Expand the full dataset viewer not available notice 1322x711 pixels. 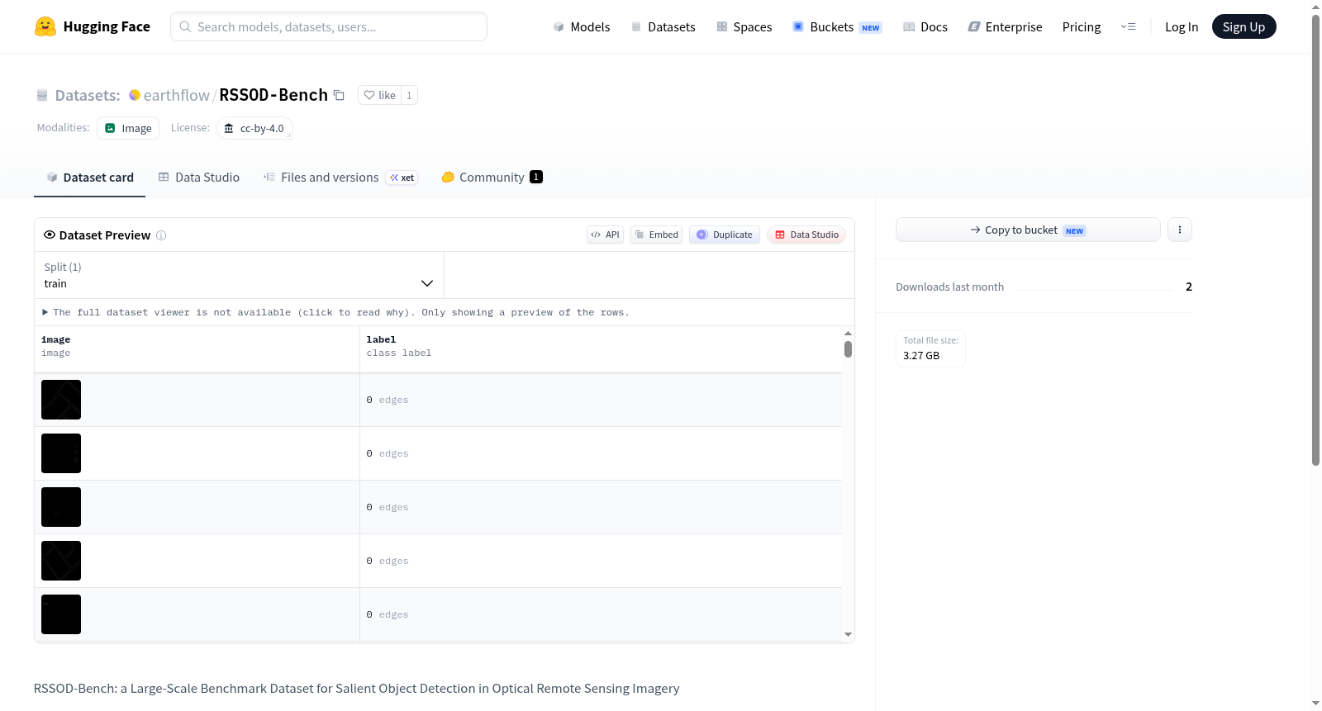pyautogui.click(x=335, y=312)
